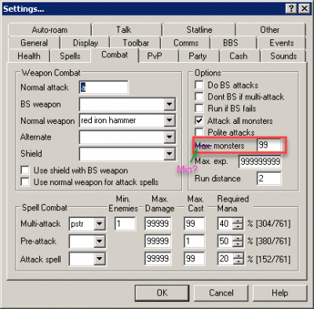Increase Attack spell required mana with up arrow
Image resolution: width=314 pixels, height=309 pixels.
click(238, 256)
